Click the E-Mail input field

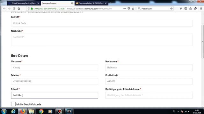pos(55,95)
